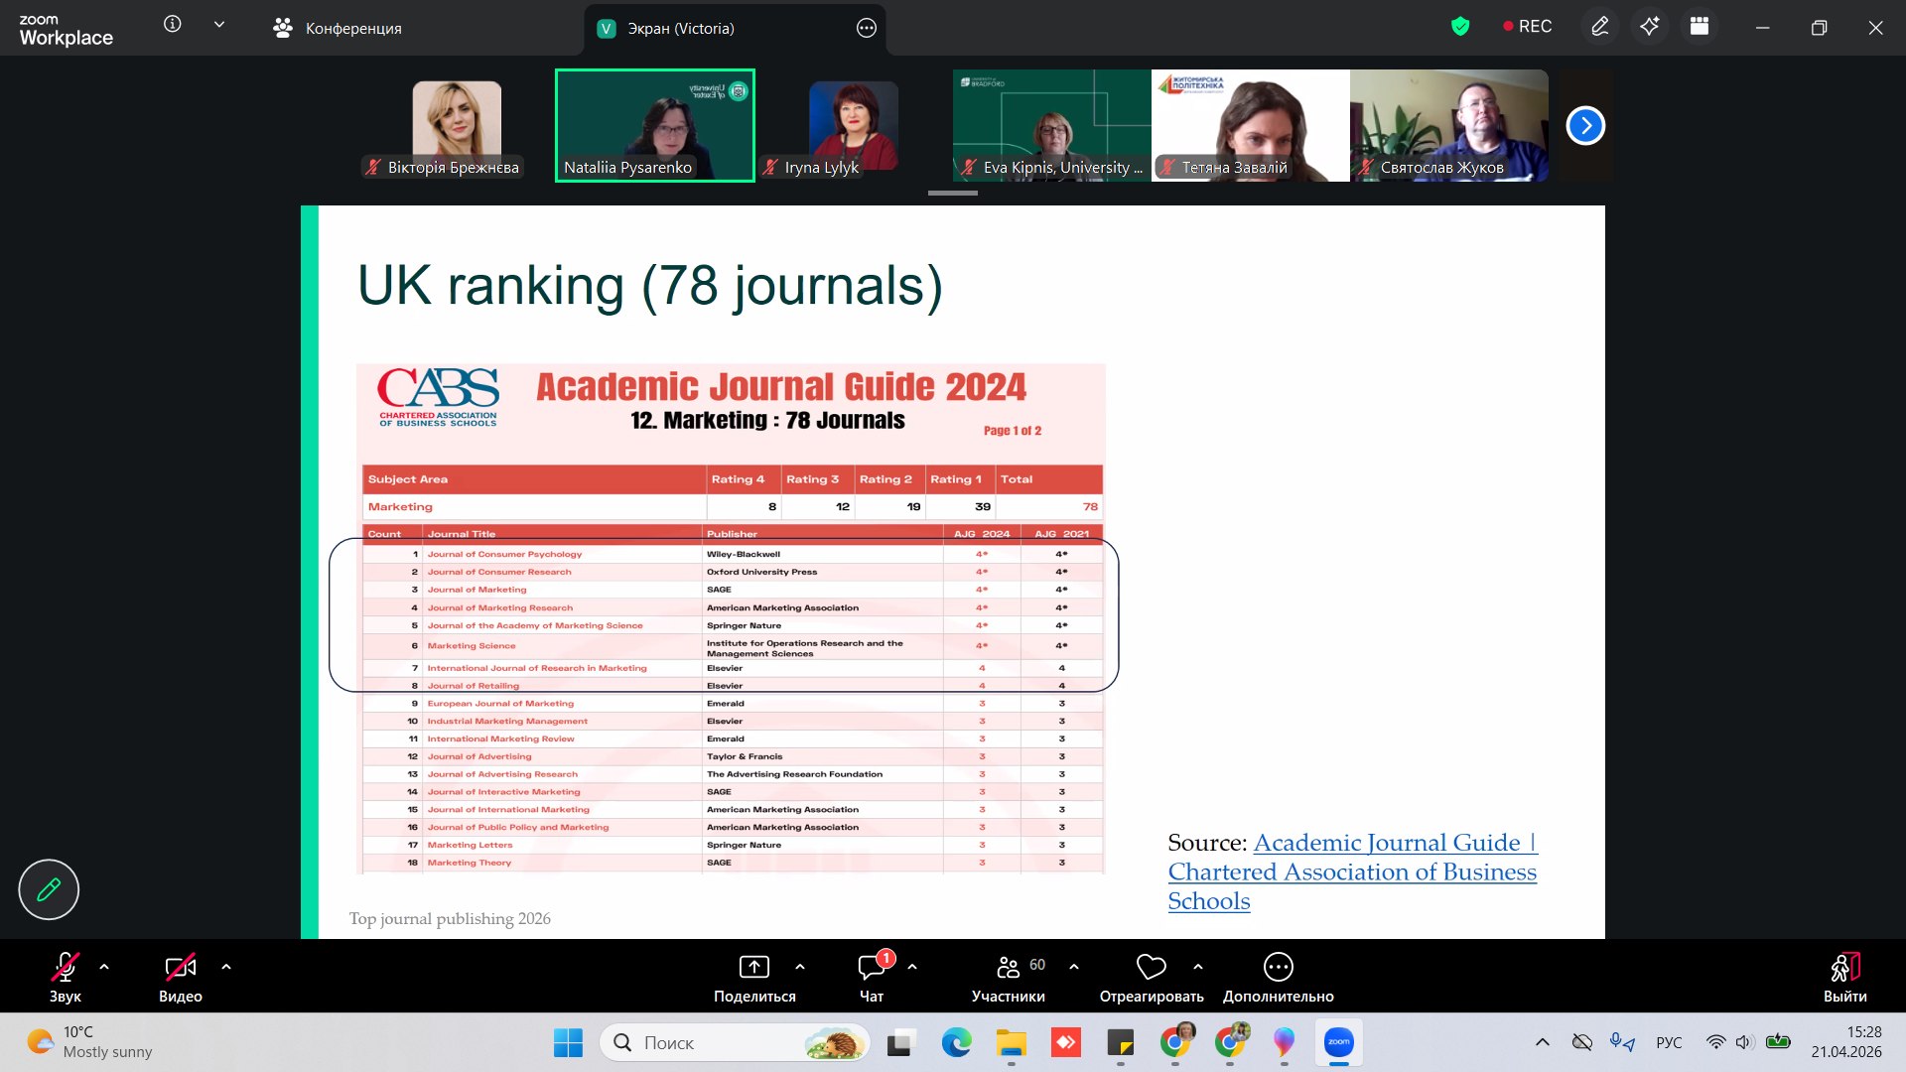Turn on camera with Видео button
The image size is (1906, 1072).
tap(180, 978)
